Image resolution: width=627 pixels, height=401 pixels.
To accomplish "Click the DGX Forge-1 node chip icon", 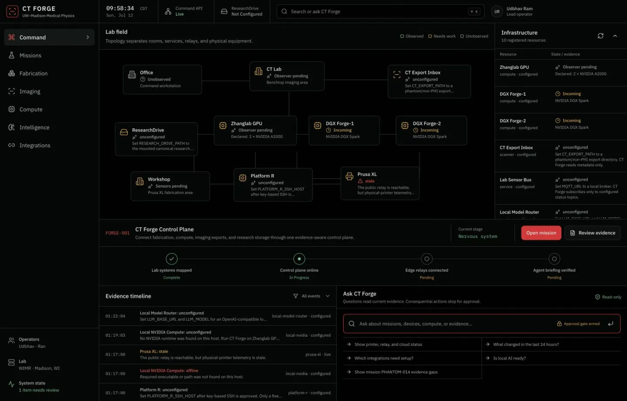I will [317, 126].
